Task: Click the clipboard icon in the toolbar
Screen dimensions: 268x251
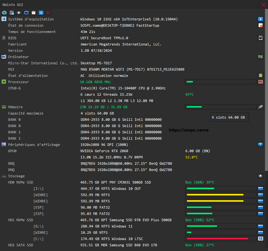Action: click(34, 13)
